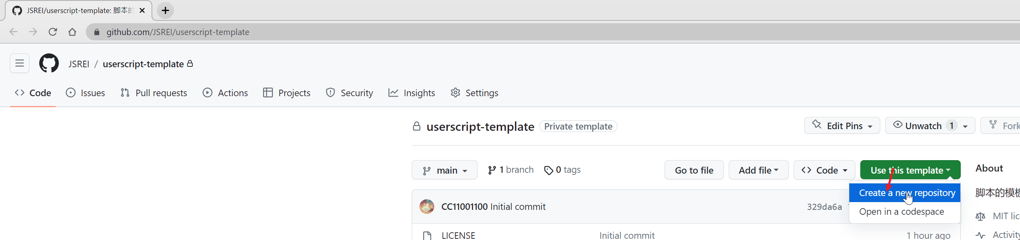1020x240 pixels.
Task: Open the Projects tab
Action: click(x=287, y=93)
